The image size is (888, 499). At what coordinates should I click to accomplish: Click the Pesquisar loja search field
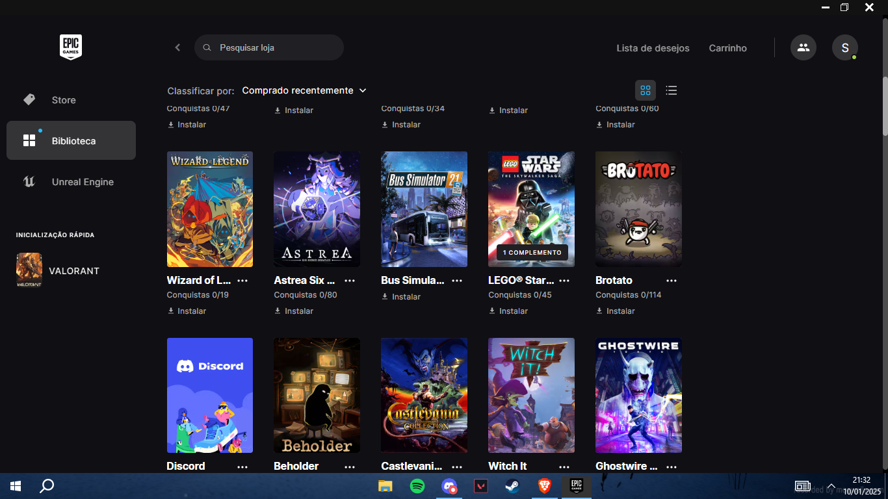[269, 47]
